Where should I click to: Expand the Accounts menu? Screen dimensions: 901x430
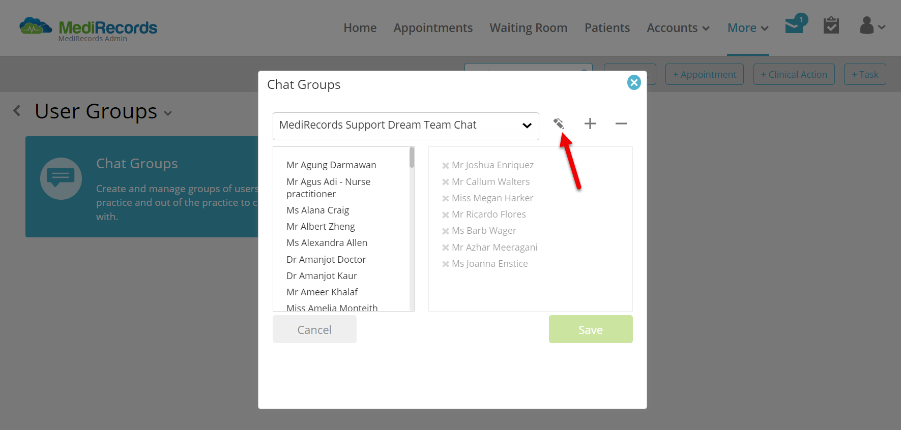pyautogui.click(x=678, y=28)
